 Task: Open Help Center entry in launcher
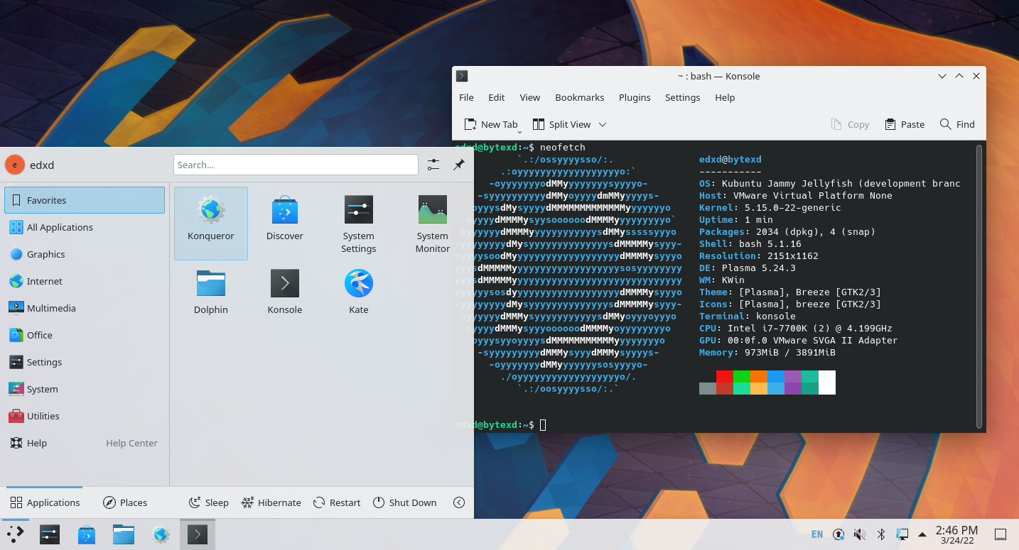pyautogui.click(x=85, y=443)
